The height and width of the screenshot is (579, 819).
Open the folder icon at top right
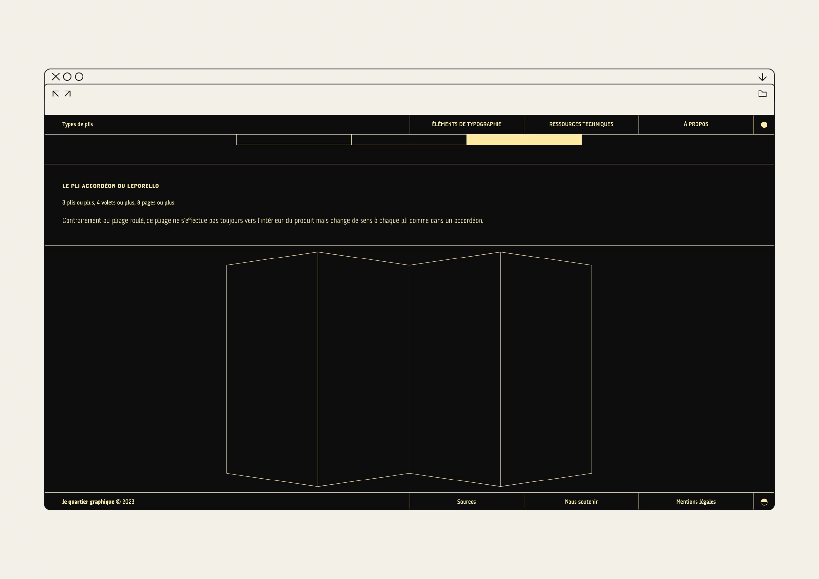point(762,93)
